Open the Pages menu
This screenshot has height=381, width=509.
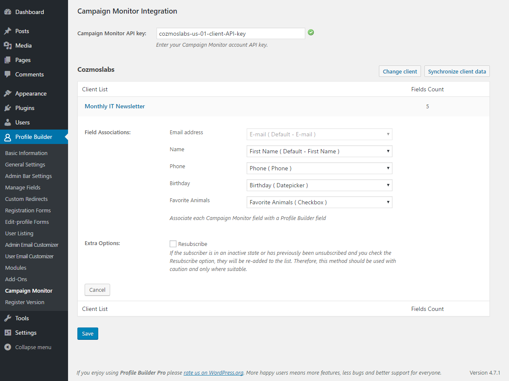[23, 60]
